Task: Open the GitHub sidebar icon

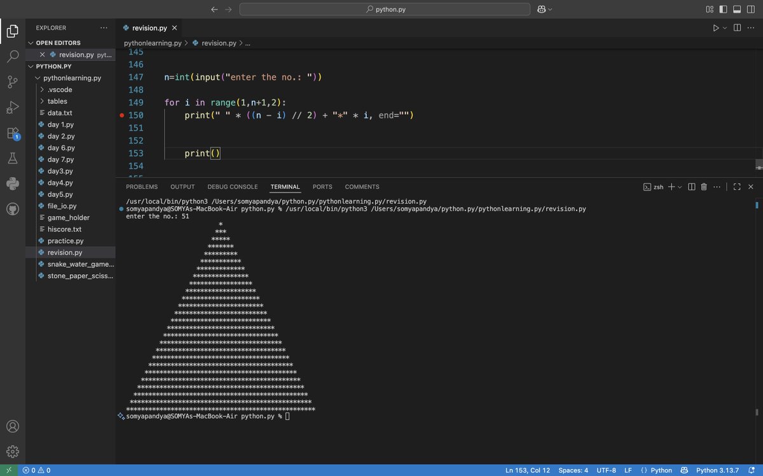Action: point(13,209)
